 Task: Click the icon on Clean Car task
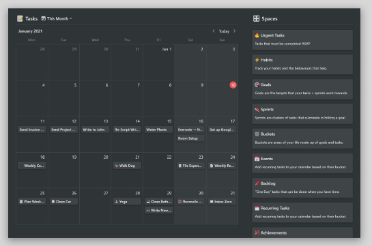click(53, 202)
